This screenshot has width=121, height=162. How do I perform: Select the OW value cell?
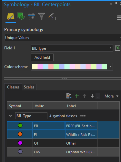point(49,152)
